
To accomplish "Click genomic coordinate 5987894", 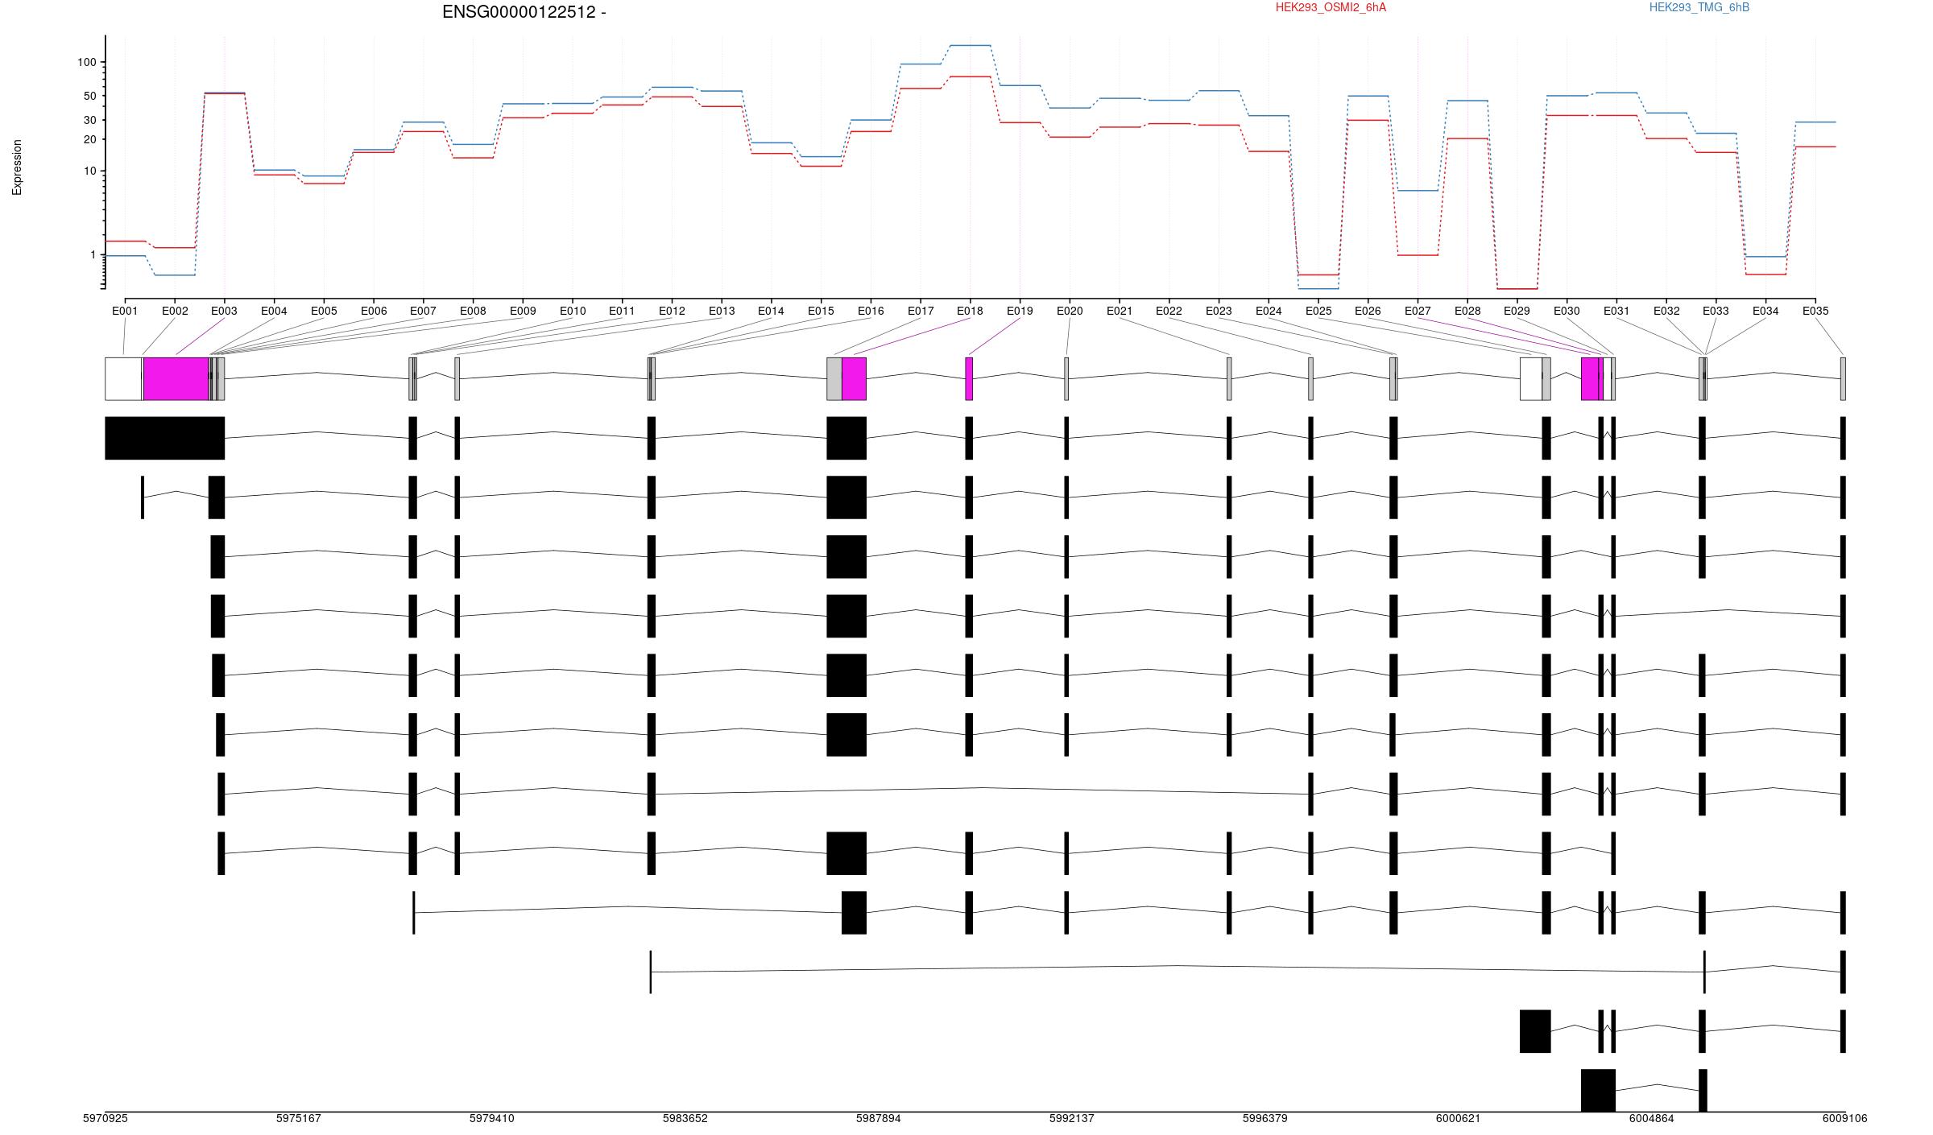I will 879,1119.
